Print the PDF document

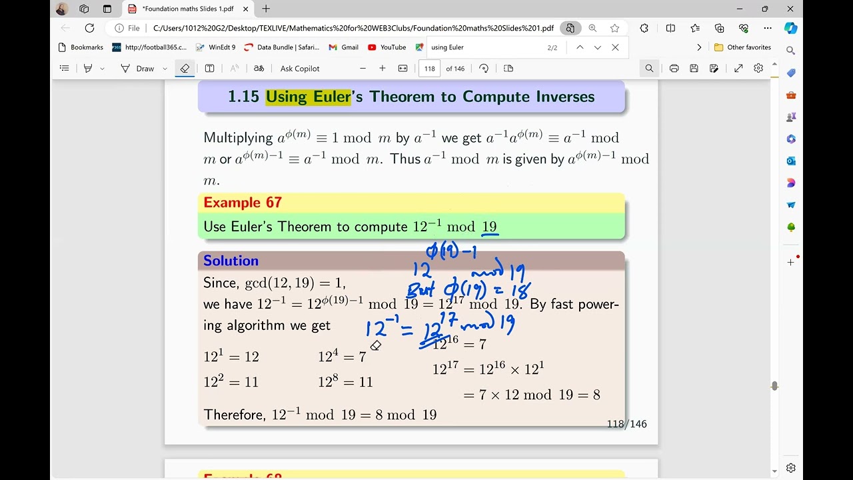674,68
